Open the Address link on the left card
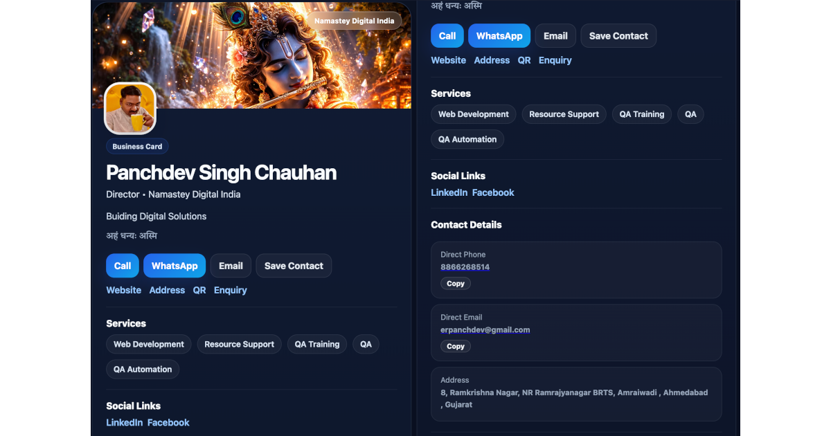 coord(167,290)
